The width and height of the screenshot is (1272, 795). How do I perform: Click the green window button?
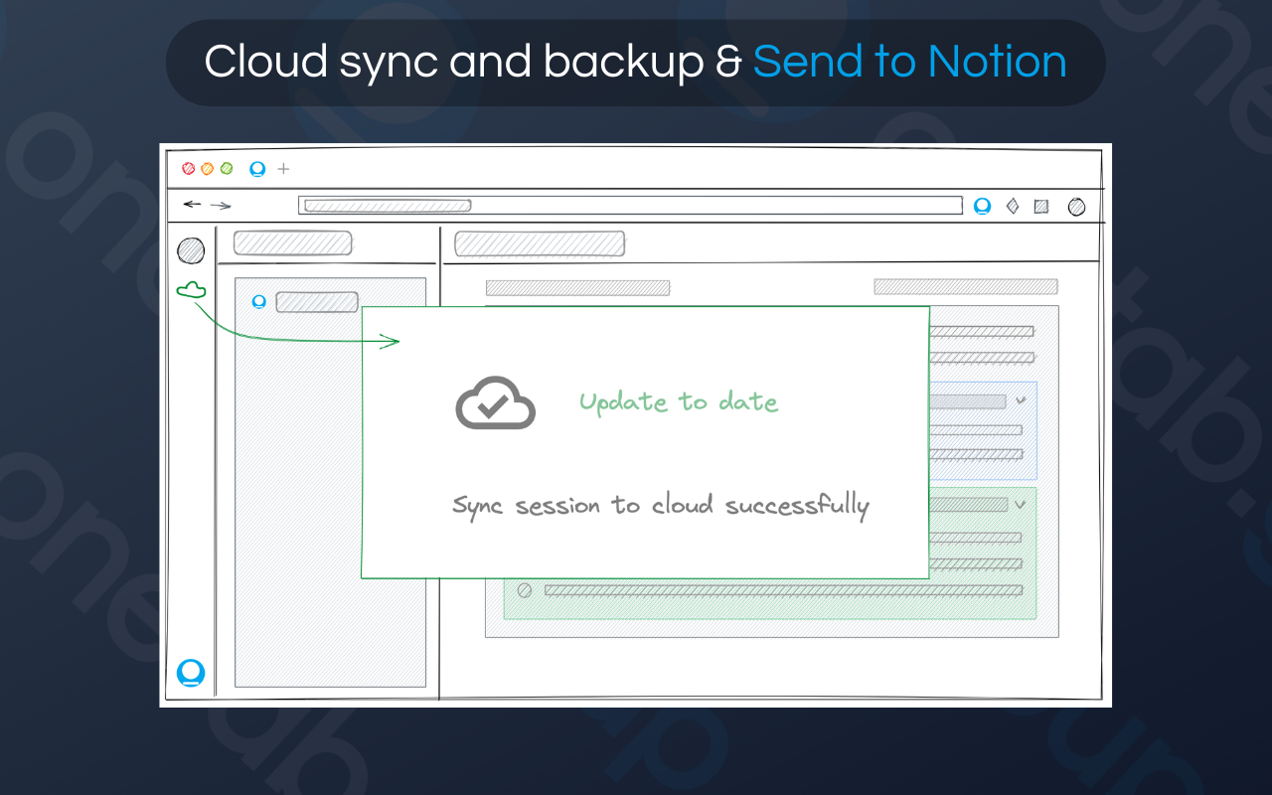pos(227,169)
